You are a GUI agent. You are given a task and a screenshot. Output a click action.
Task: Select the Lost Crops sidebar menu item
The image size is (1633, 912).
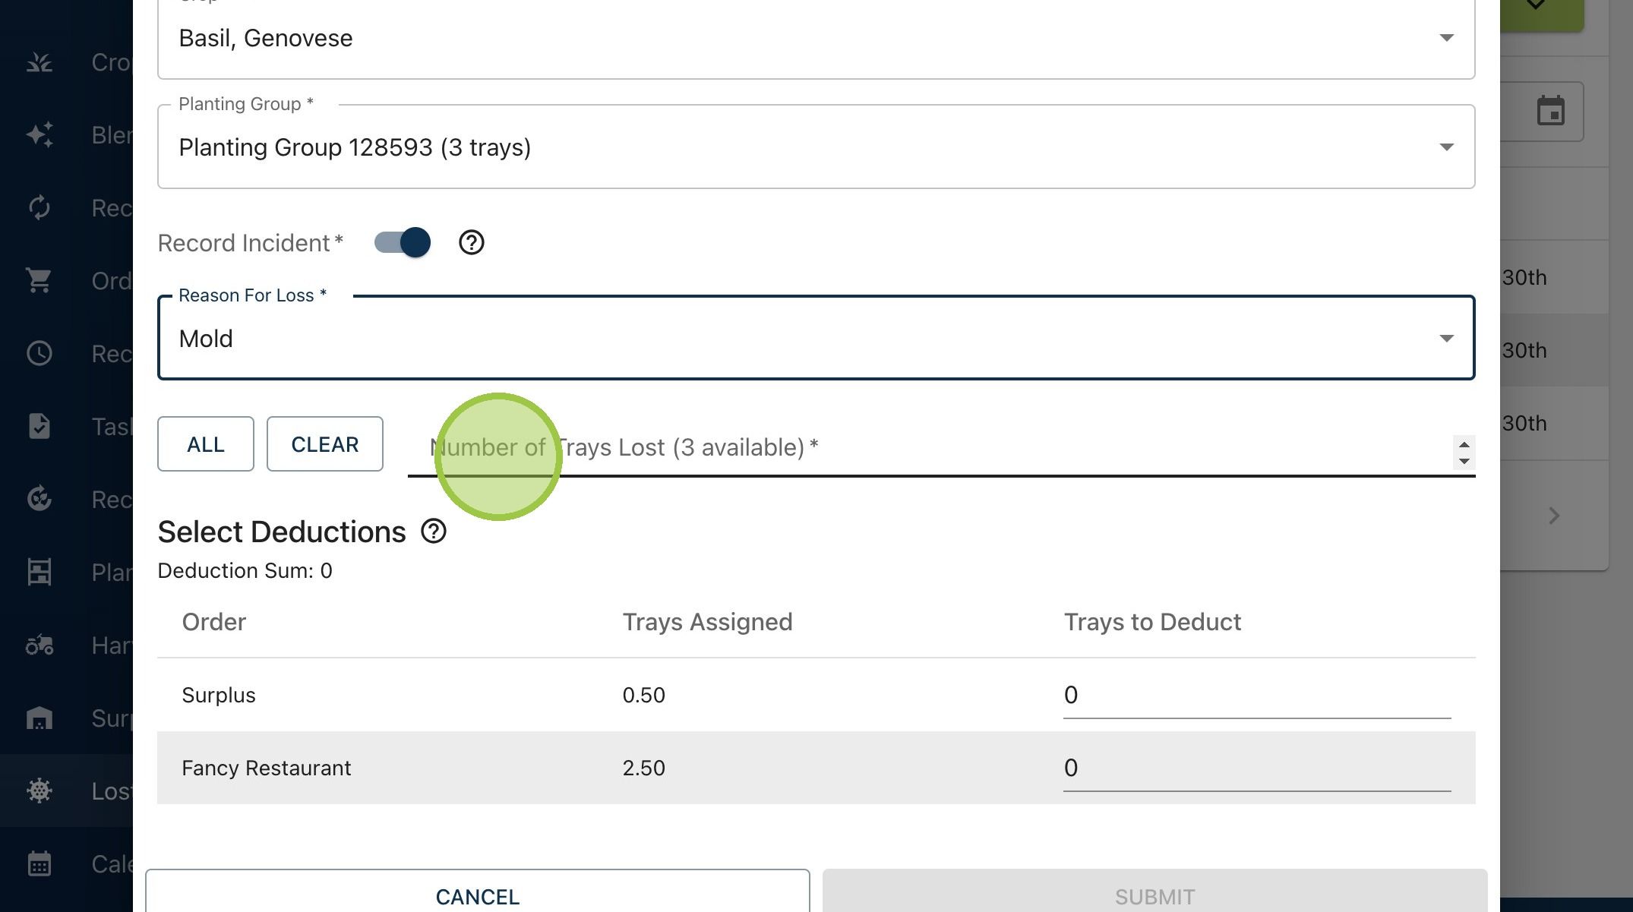pyautogui.click(x=66, y=791)
